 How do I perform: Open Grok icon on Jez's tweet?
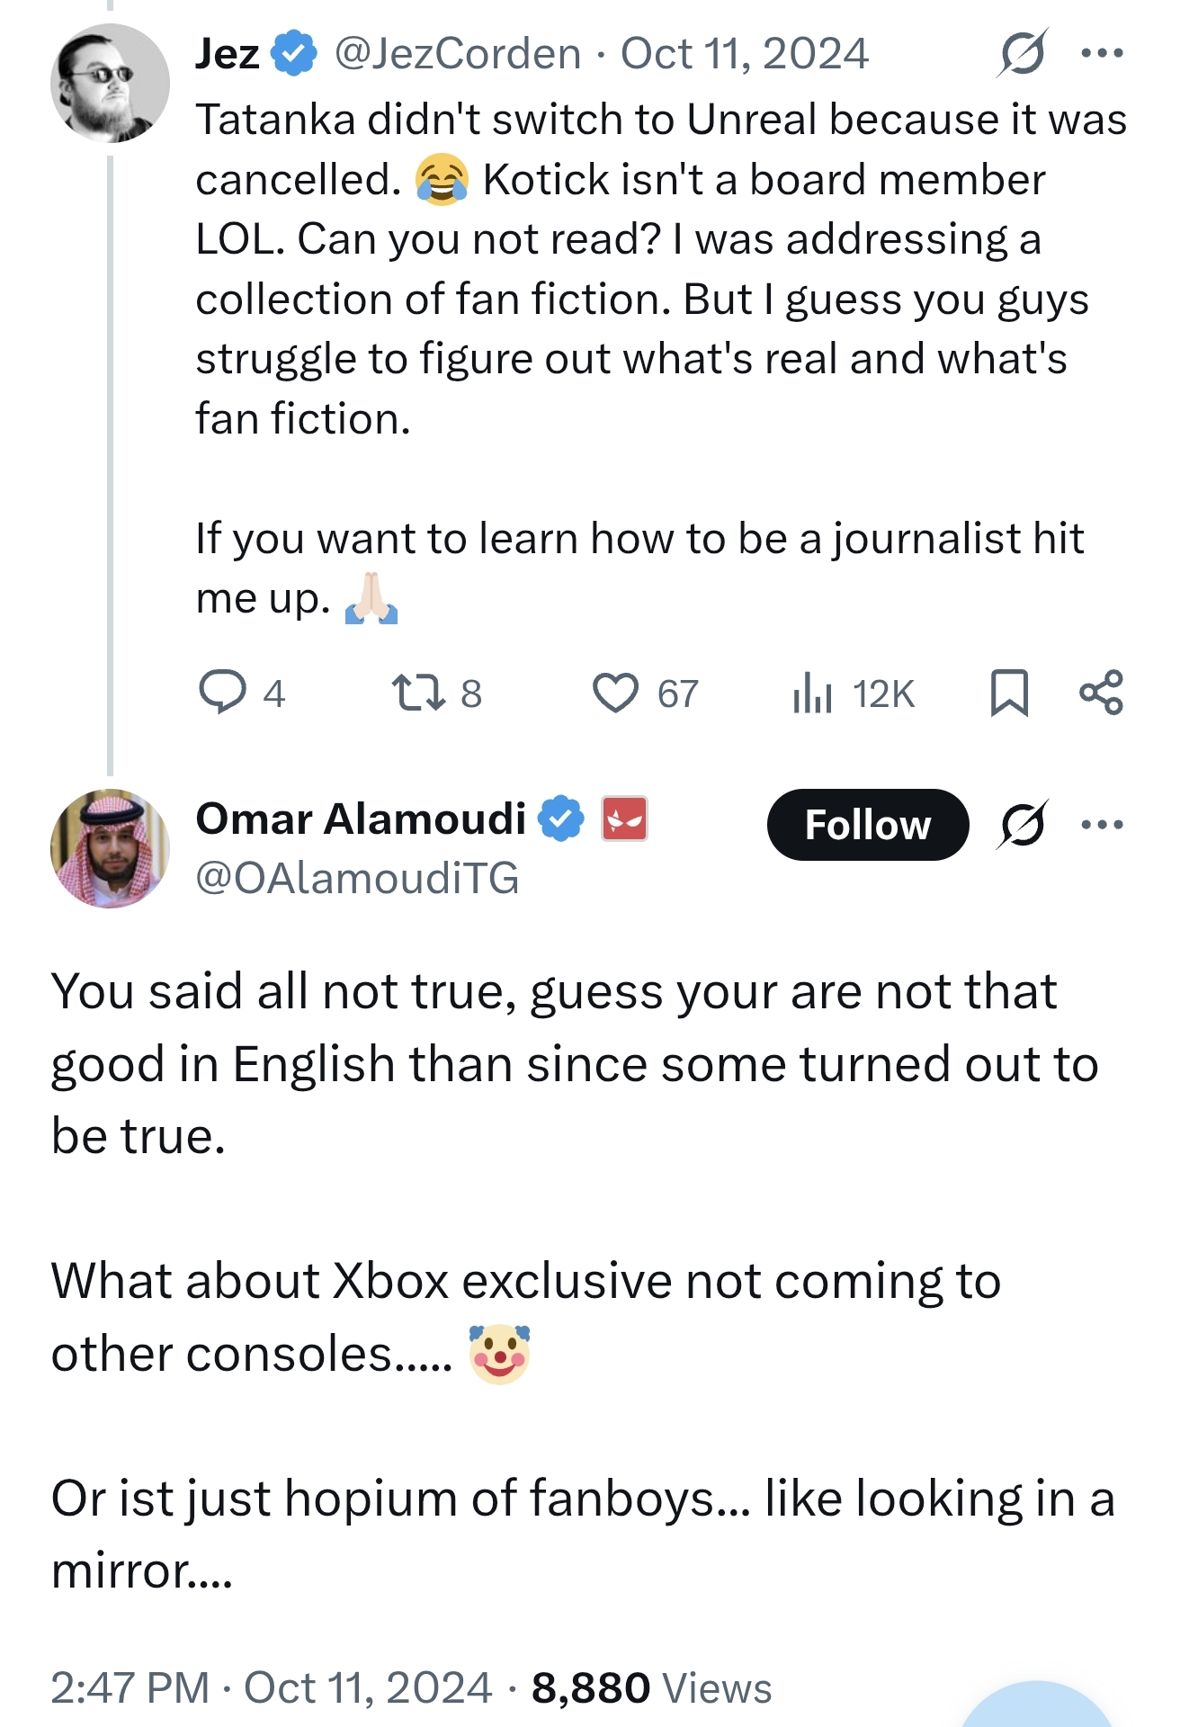pos(1023,53)
